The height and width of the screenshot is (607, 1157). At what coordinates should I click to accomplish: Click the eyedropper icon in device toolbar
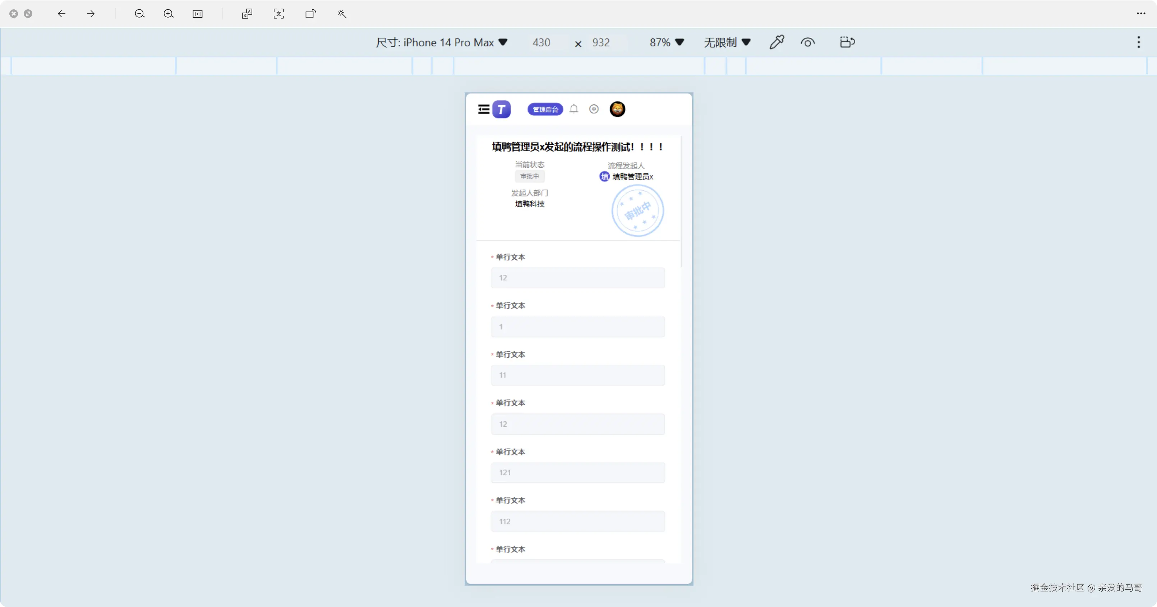tap(776, 42)
